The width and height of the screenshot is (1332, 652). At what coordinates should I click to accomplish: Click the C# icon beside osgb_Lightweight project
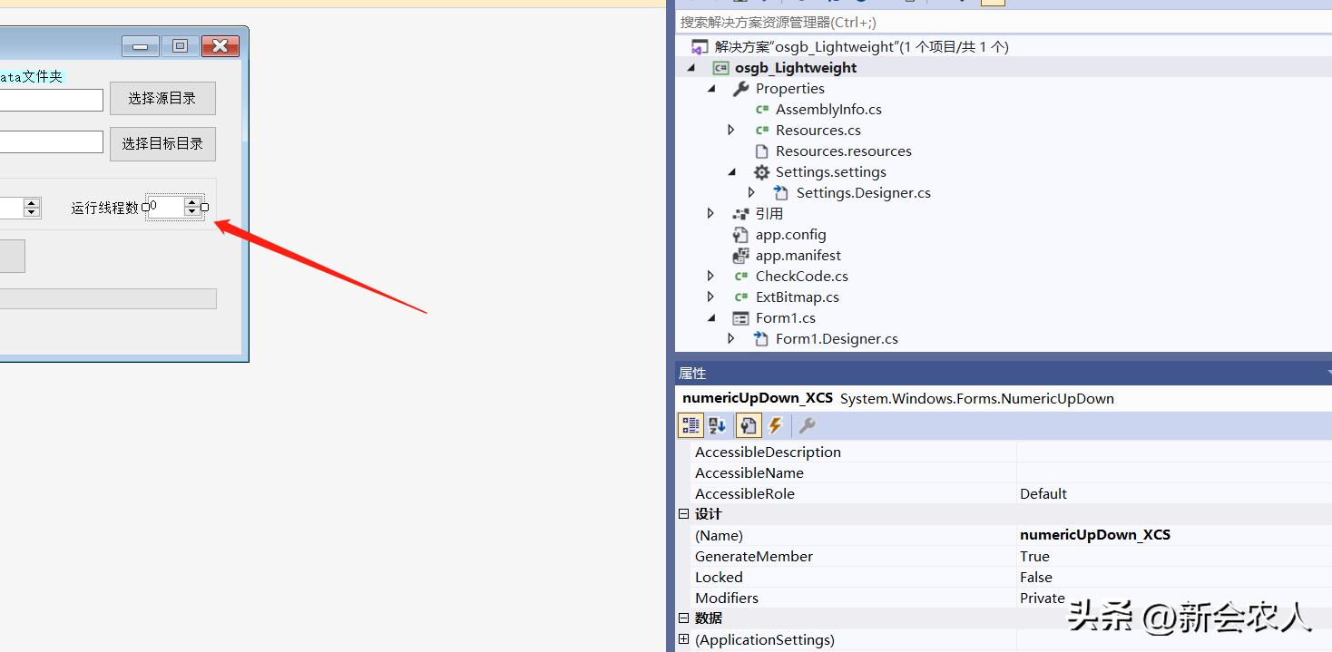[720, 67]
